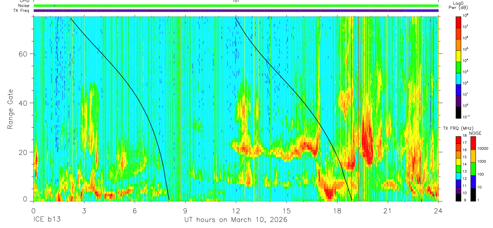Click the '10000' label on the NOISE colorbar
493x228 pixels.
483,148
